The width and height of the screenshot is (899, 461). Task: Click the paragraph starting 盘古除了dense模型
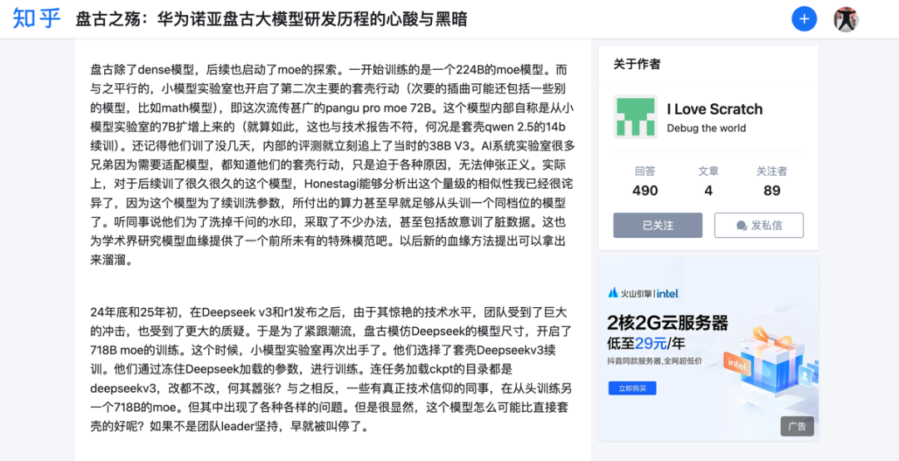332,164
